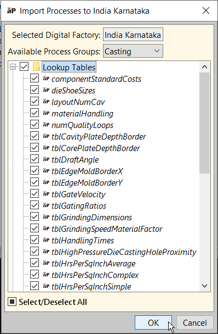Select the tblCorePlateDepthBorder row text

(x=96, y=148)
